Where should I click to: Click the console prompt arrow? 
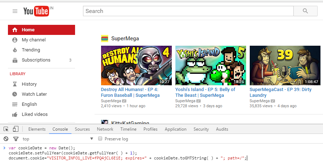click(x=5, y=148)
